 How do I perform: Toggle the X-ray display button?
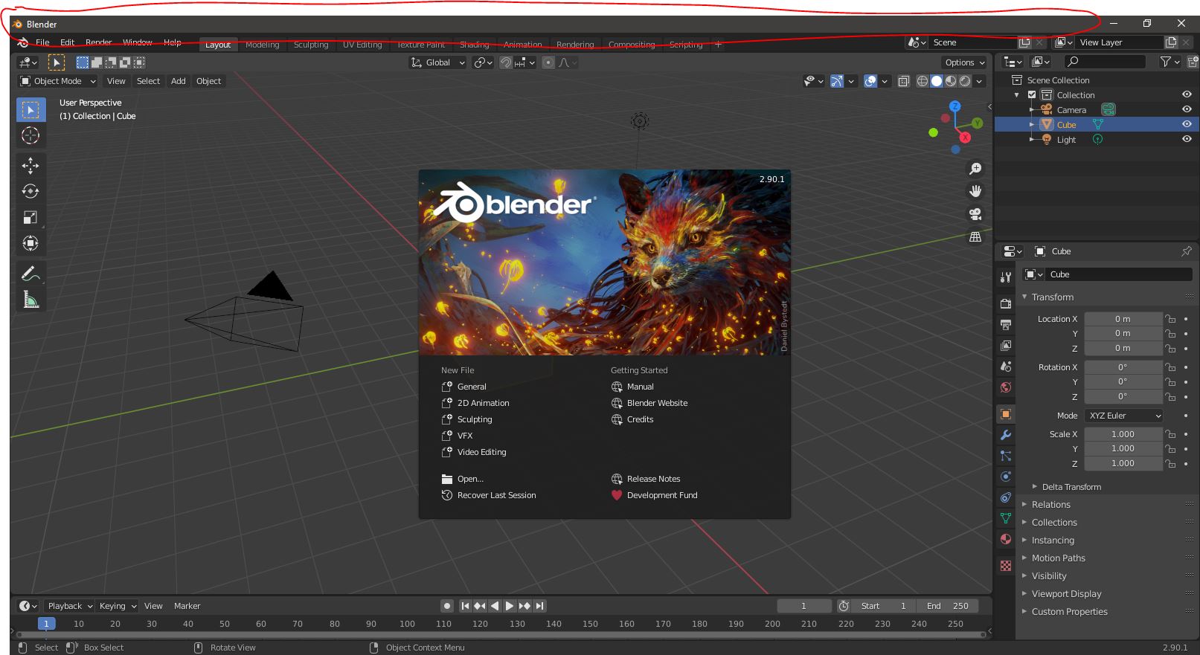click(904, 81)
